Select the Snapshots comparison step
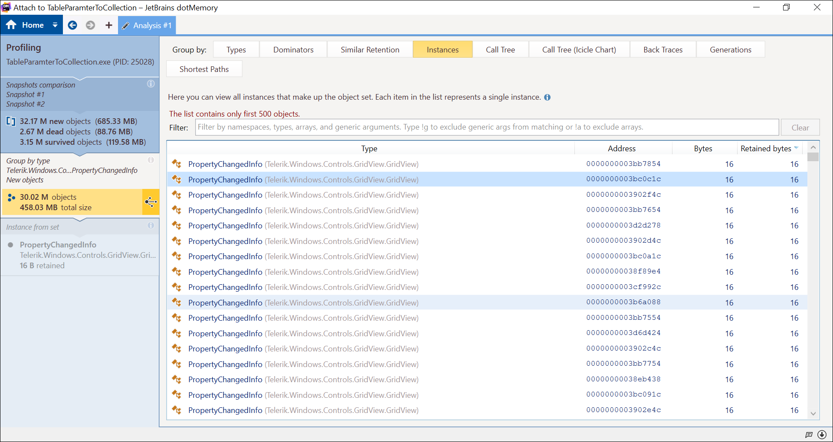Image resolution: width=833 pixels, height=442 pixels. pos(80,94)
